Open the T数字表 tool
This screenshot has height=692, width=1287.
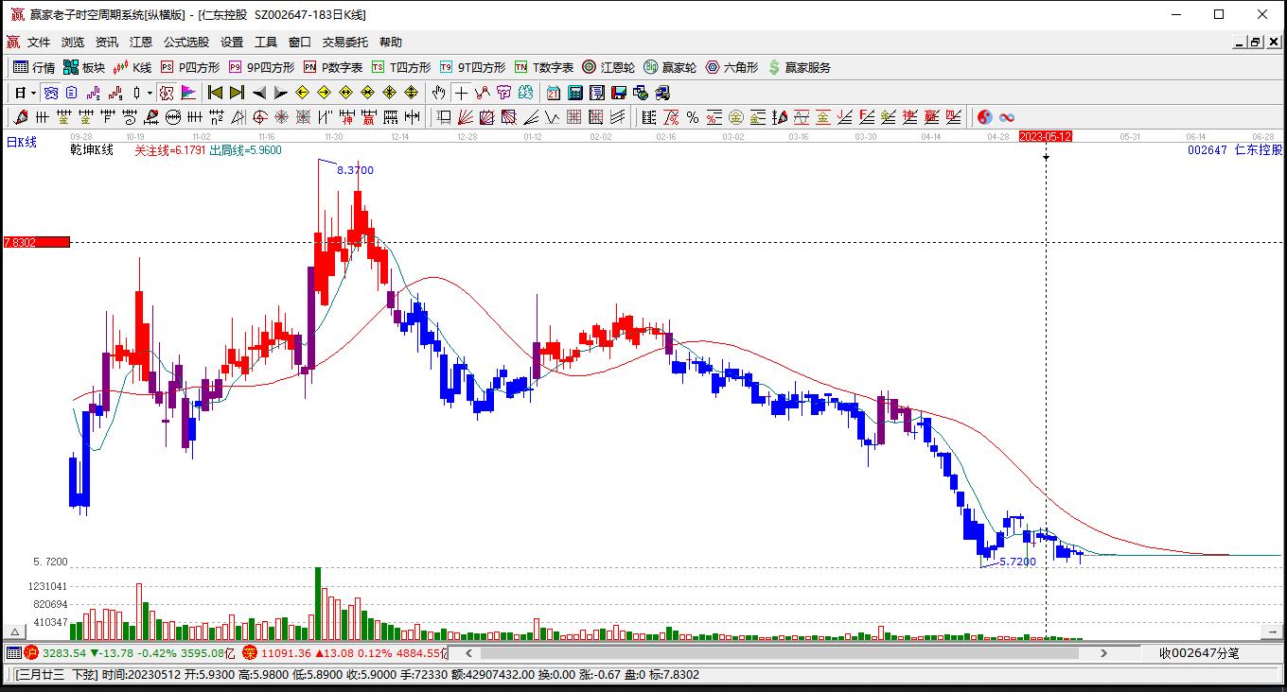click(x=544, y=67)
